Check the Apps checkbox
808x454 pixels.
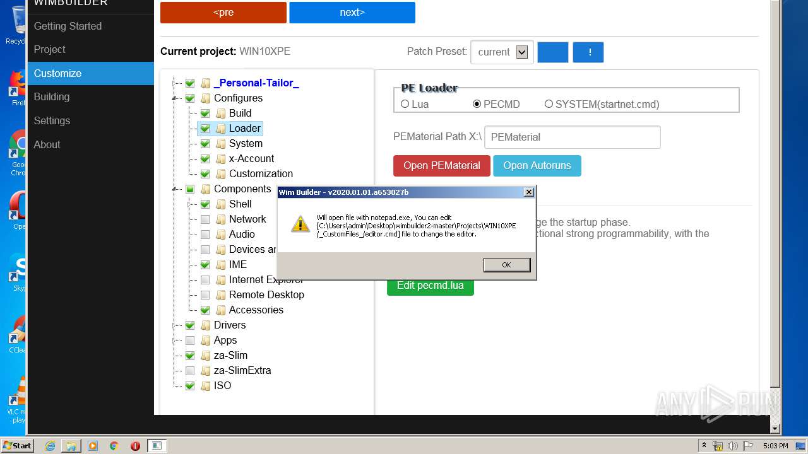tap(190, 340)
